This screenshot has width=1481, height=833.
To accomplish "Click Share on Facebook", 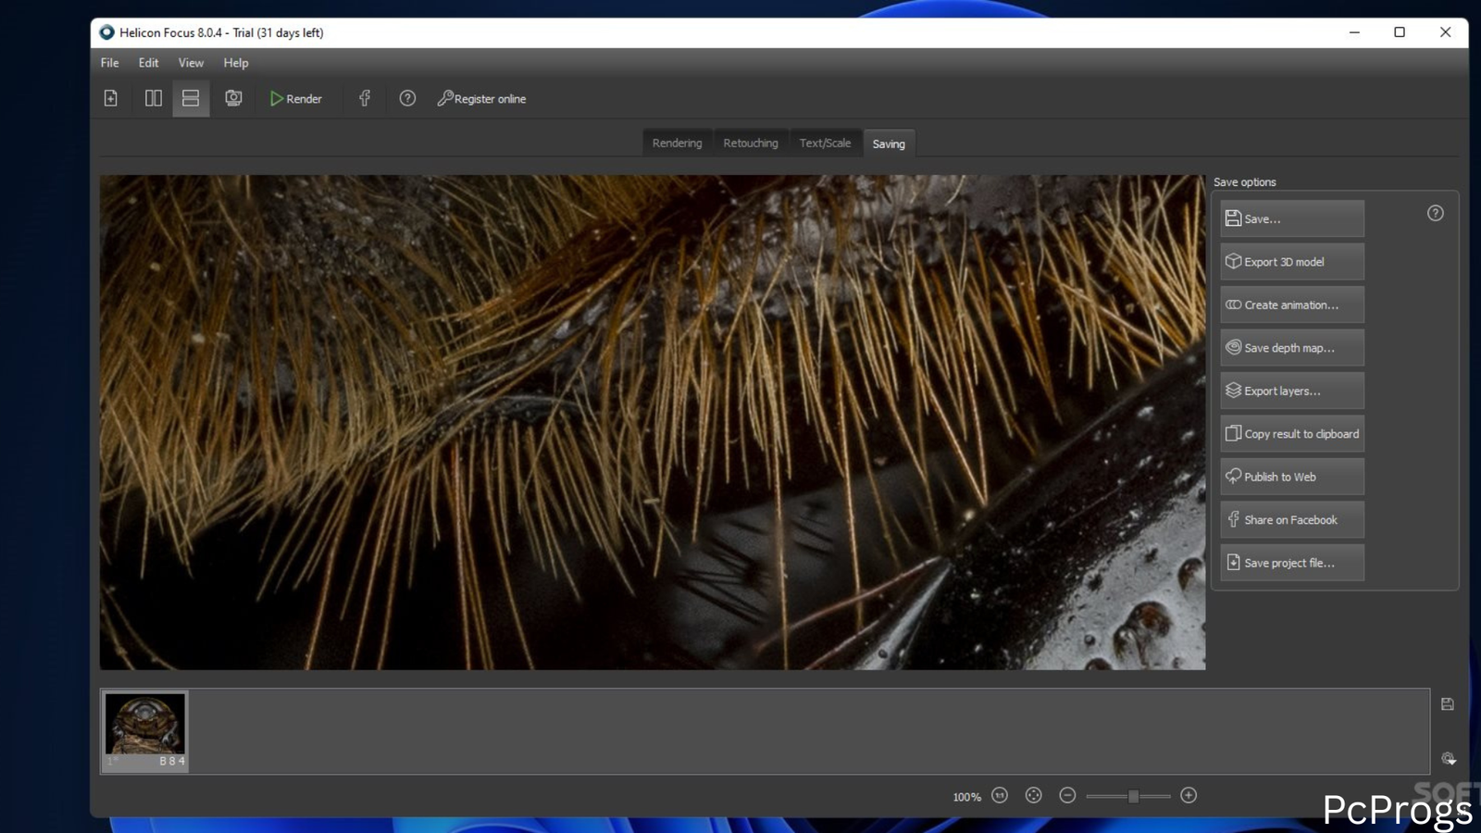I will pyautogui.click(x=1292, y=520).
